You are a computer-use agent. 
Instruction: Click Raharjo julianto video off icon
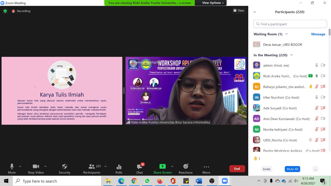323,87
